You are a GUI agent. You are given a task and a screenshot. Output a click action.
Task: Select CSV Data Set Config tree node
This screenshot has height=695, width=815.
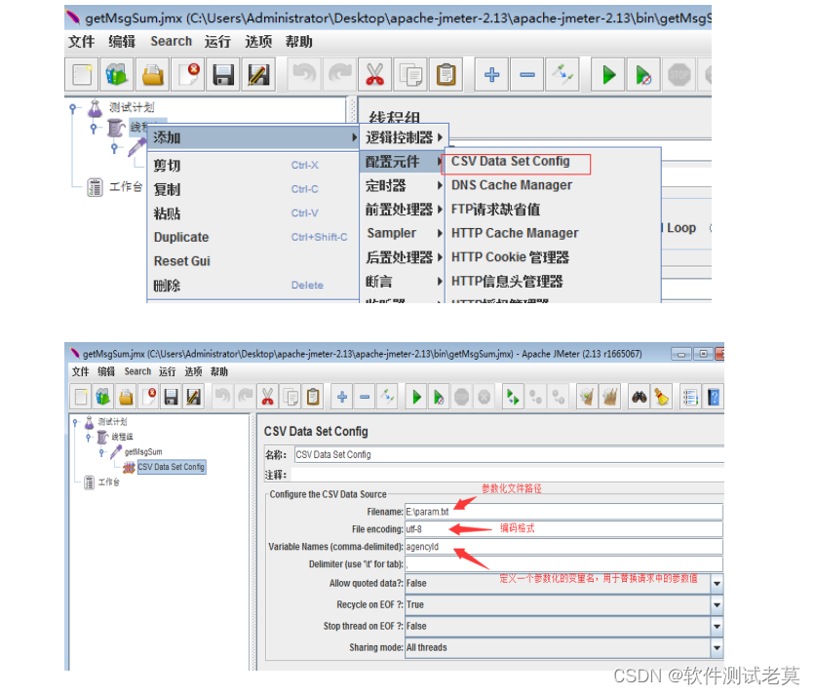pos(172,467)
